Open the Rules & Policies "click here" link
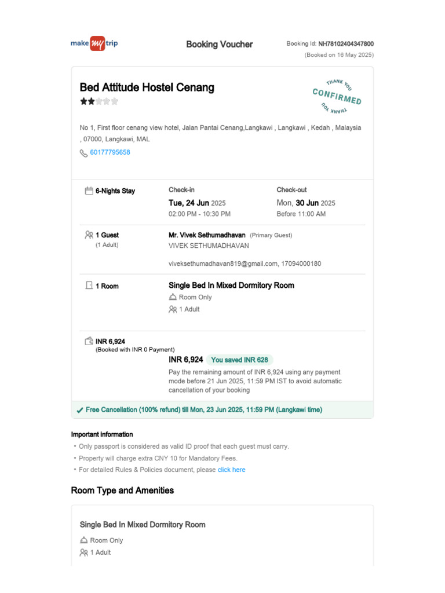This screenshot has width=445, height=593. [231, 470]
